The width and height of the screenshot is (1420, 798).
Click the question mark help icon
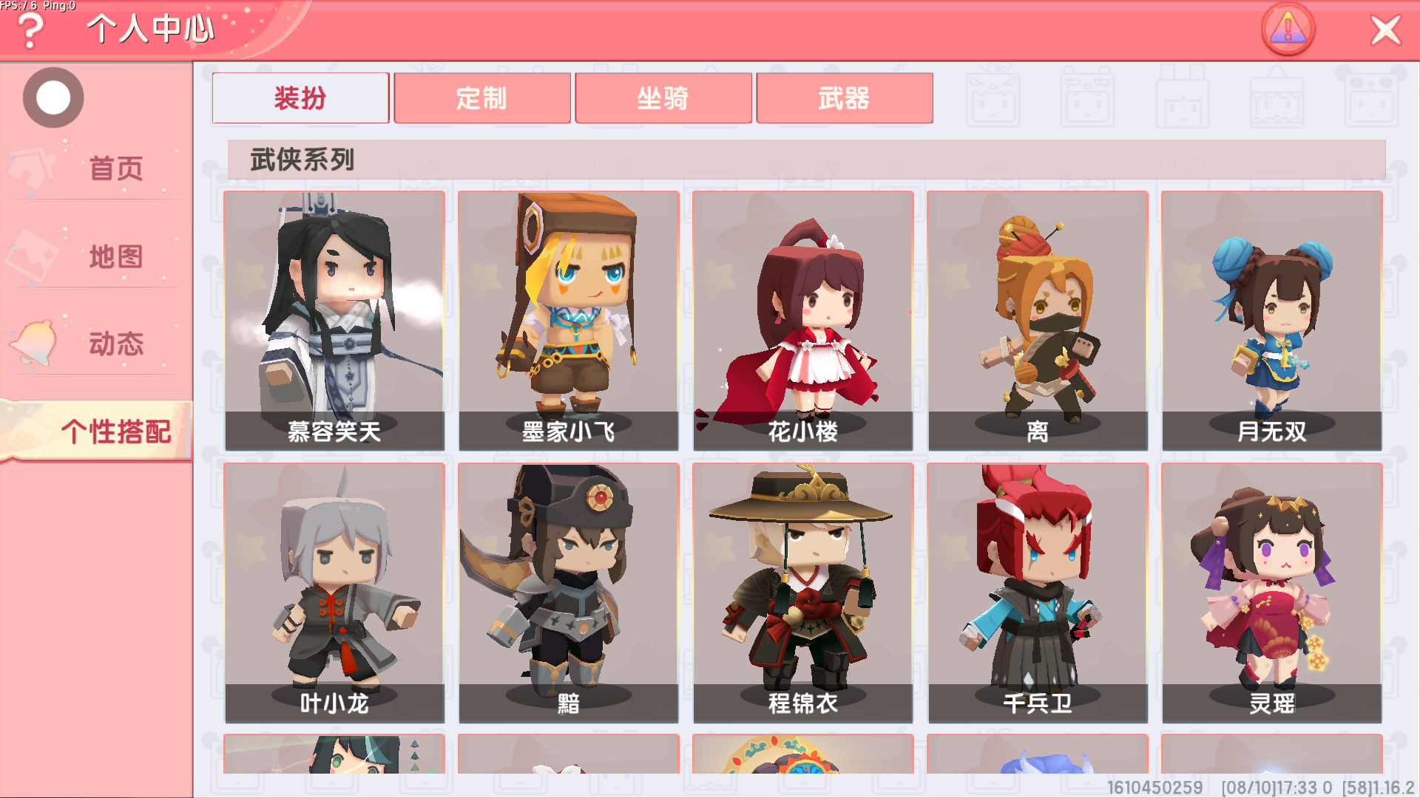[x=30, y=31]
